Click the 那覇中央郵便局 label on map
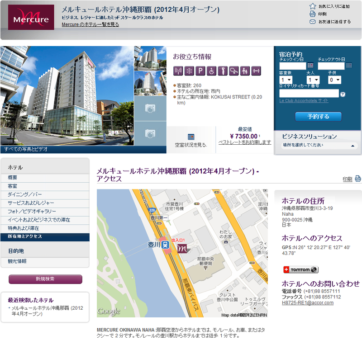 point(205,261)
